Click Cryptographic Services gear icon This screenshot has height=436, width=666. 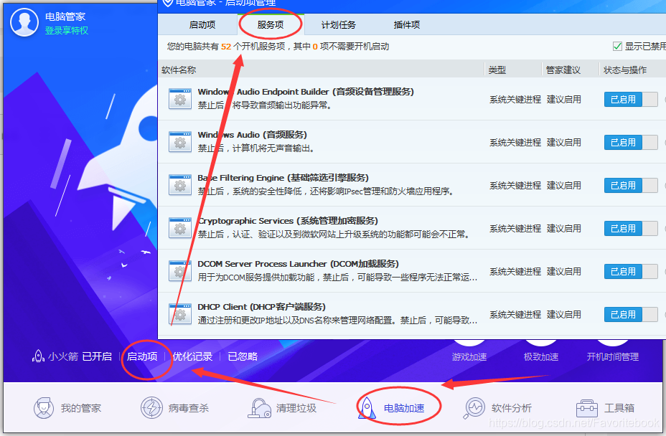click(179, 228)
